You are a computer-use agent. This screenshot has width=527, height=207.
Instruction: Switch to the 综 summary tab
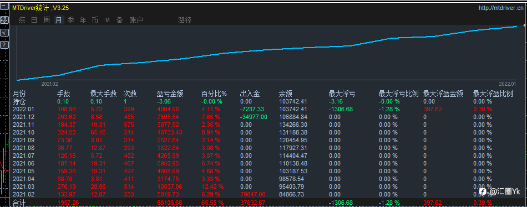coord(22,20)
